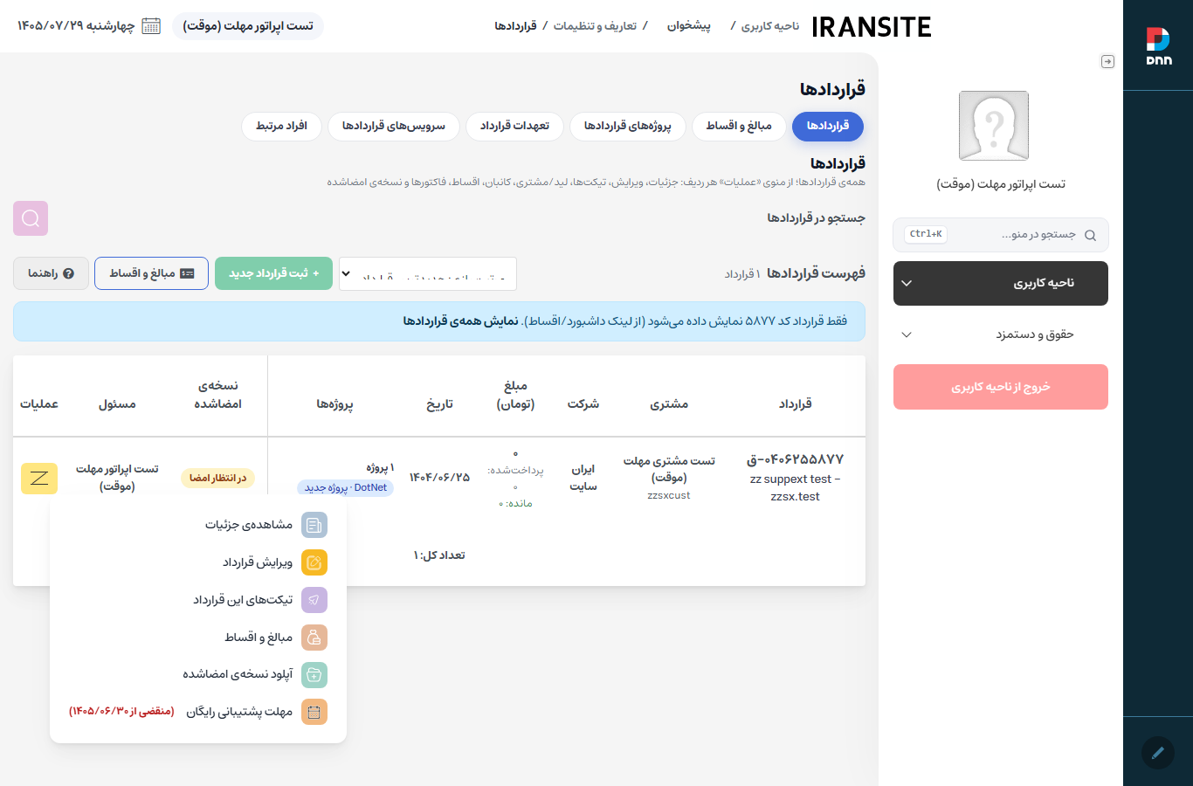The image size is (1193, 786).
Task: Click the amounts and installments icon in the popup menu
Action: click(x=314, y=638)
